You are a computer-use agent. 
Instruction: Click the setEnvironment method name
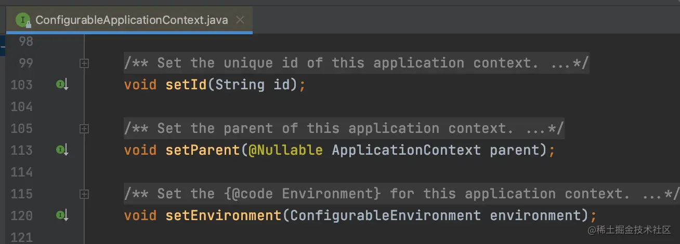pyautogui.click(x=224, y=215)
